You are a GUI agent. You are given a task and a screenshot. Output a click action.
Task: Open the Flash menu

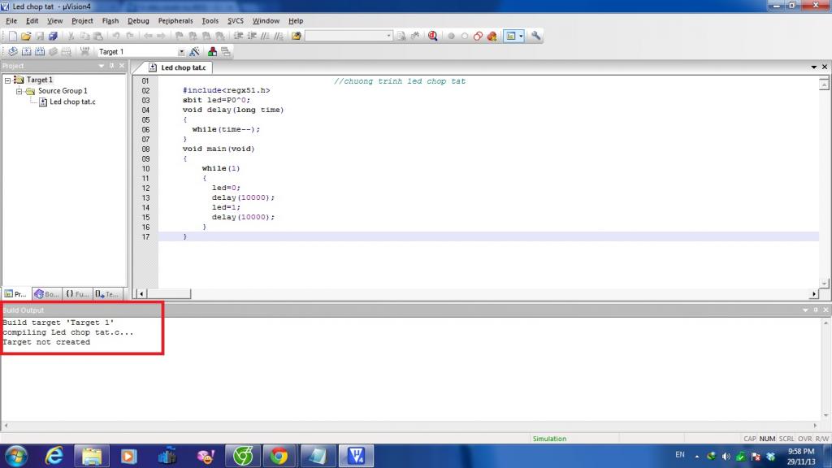tap(110, 21)
